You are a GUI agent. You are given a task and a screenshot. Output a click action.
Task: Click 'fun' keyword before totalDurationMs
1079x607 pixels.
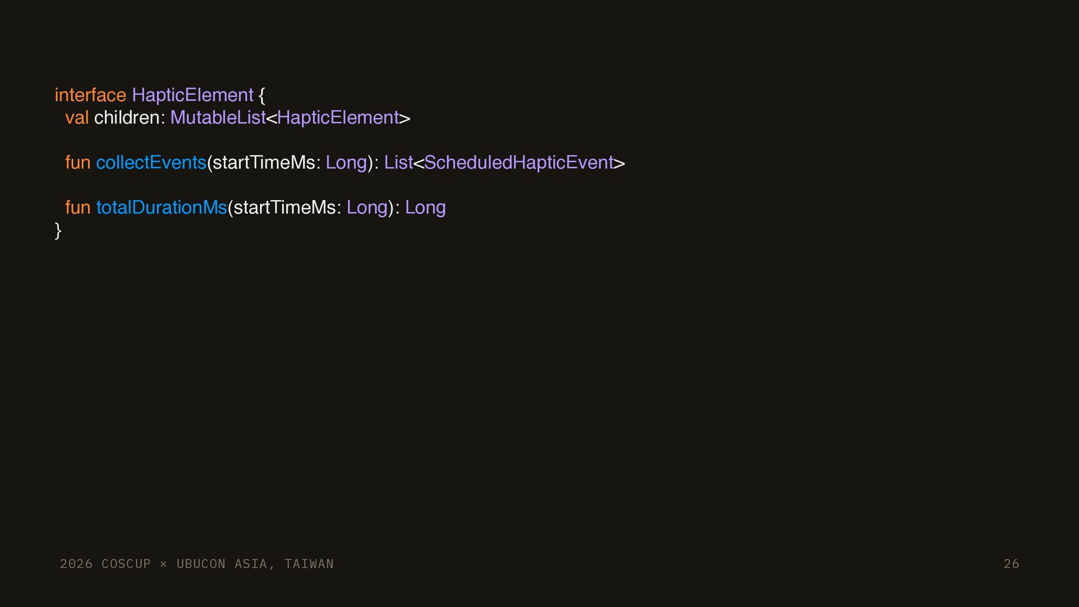(78, 207)
